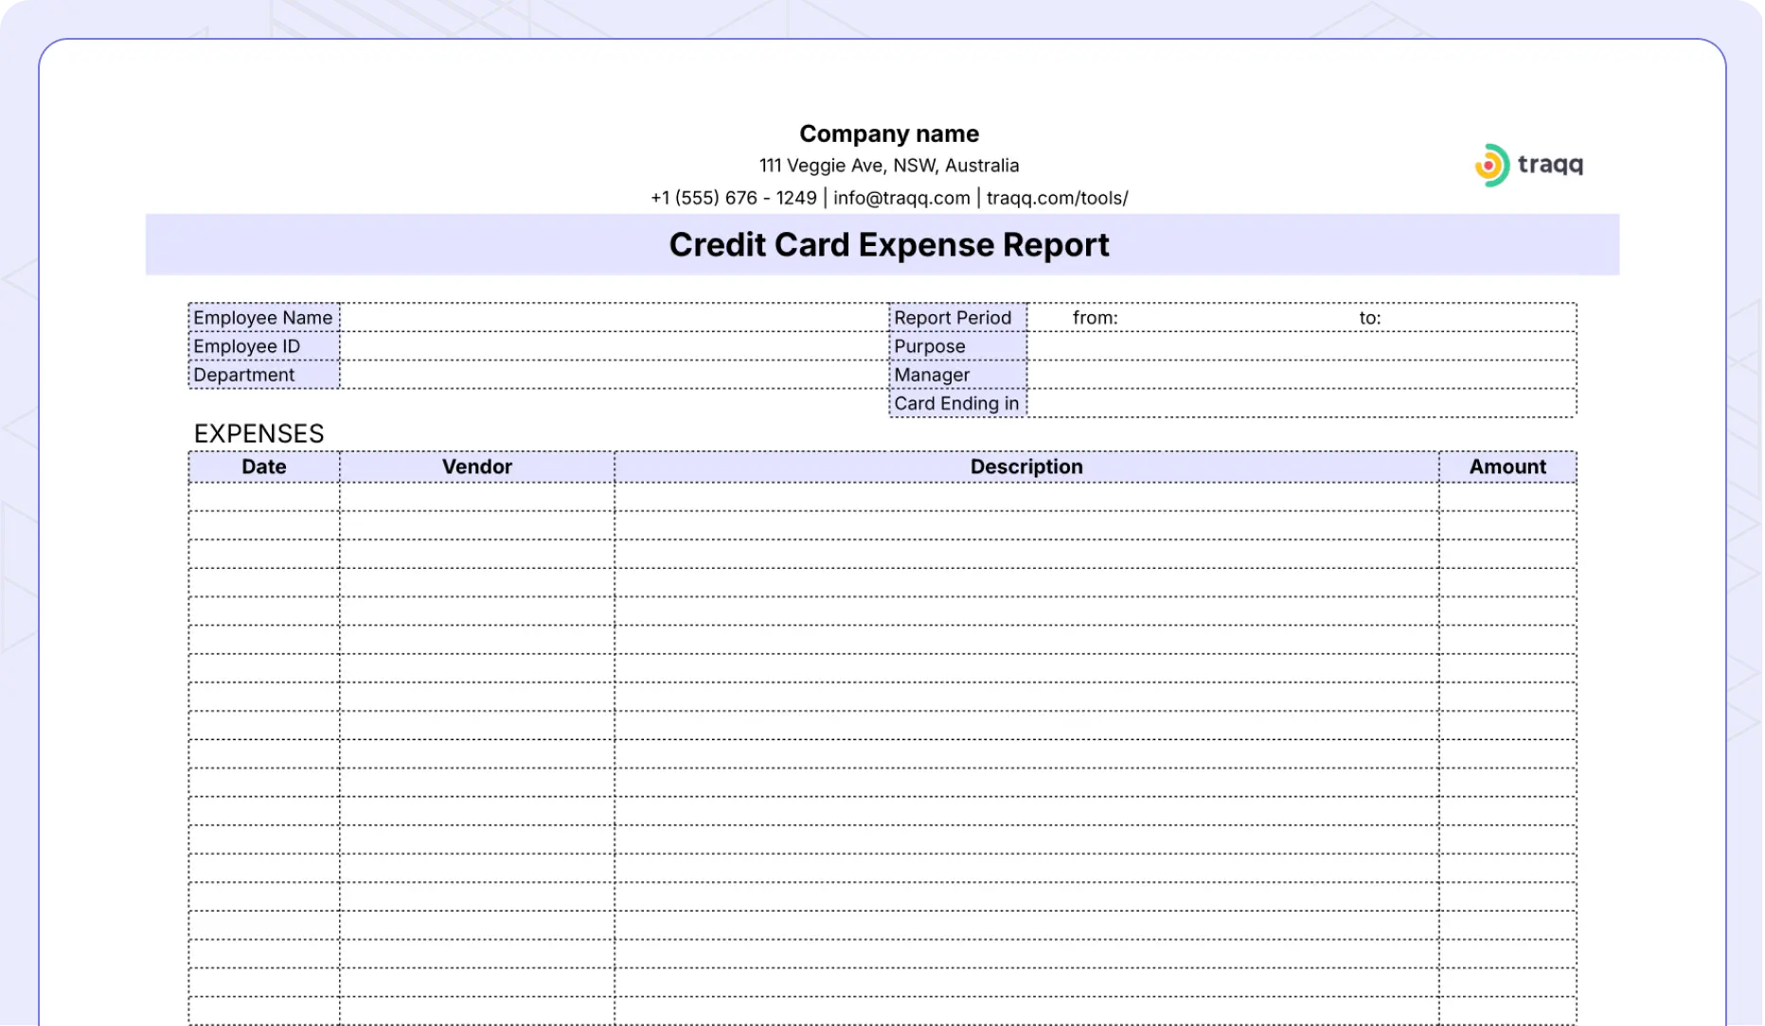Click the traqq logo icon
The height and width of the screenshot is (1026, 1765).
[x=1491, y=166]
